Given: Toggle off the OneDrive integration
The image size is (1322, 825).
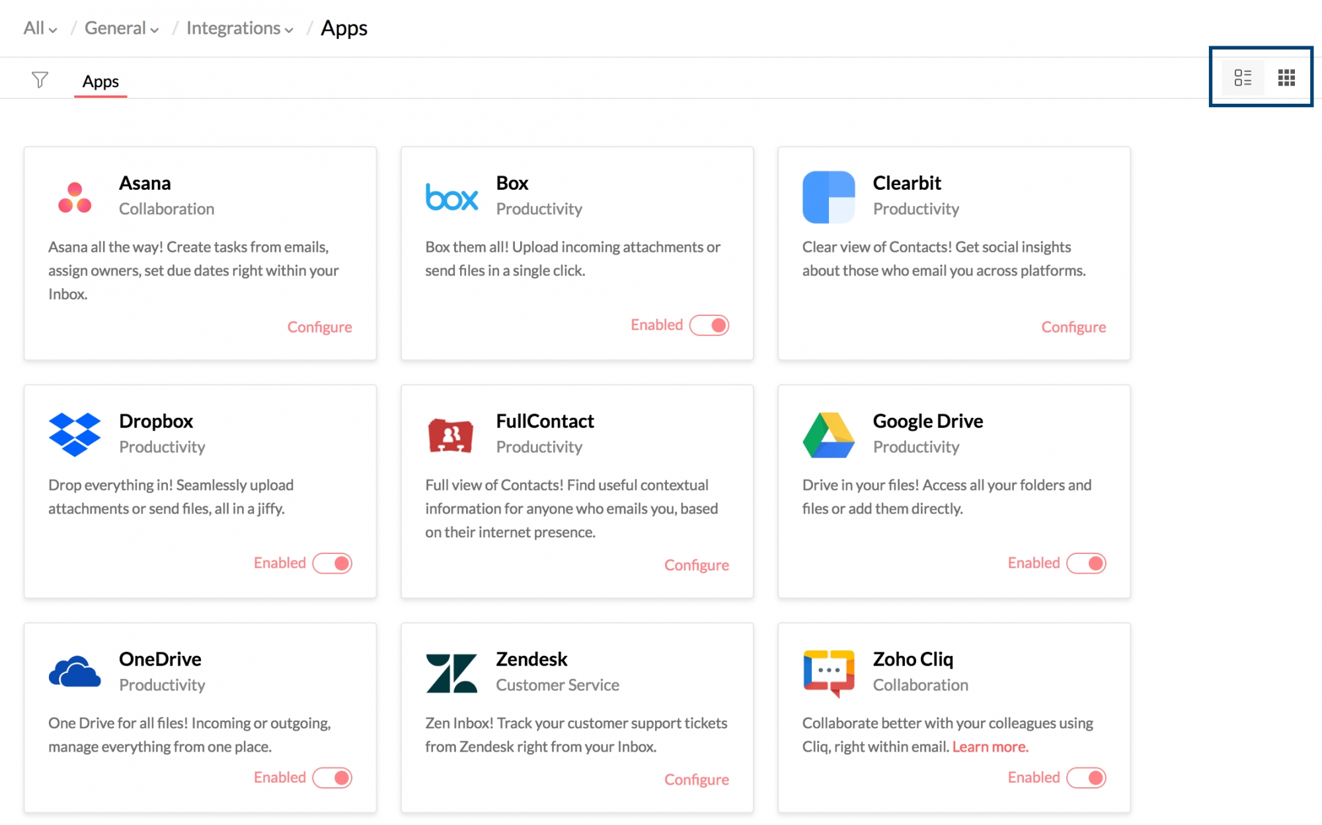Looking at the screenshot, I should click(x=332, y=778).
